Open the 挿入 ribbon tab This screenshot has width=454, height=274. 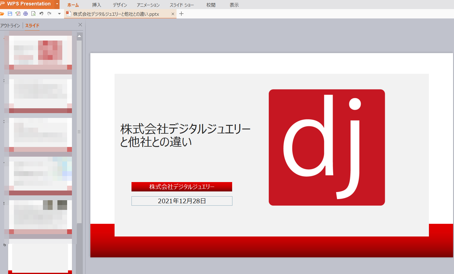pos(96,5)
